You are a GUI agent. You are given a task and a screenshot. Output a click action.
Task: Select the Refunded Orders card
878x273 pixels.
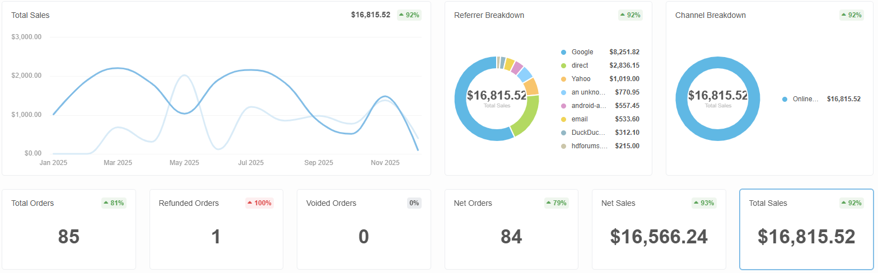point(216,229)
